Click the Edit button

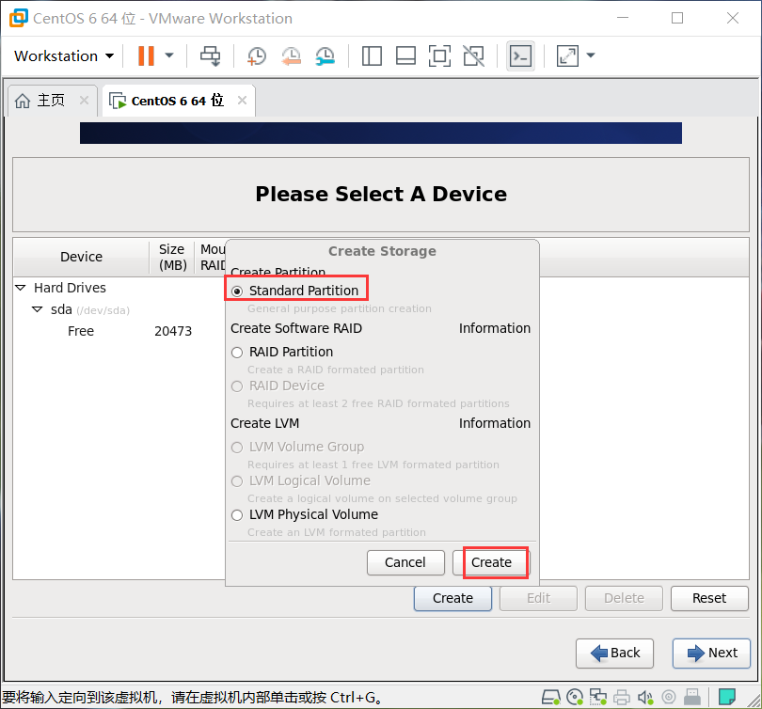tap(538, 598)
